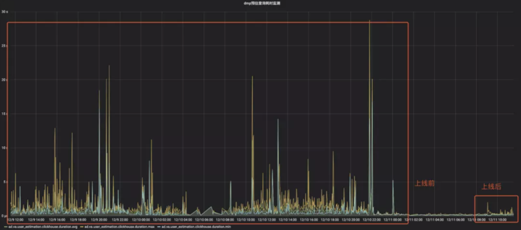Click the 30 s y-axis label
The height and width of the screenshot is (230, 521).
tap(5, 12)
